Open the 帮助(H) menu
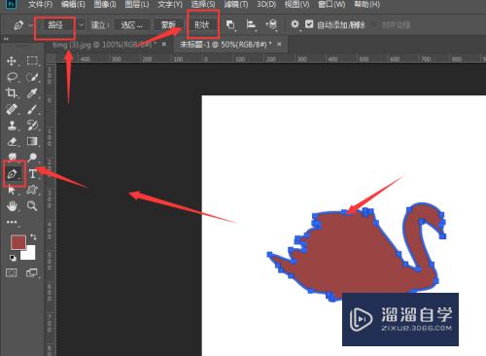 [x=366, y=5]
